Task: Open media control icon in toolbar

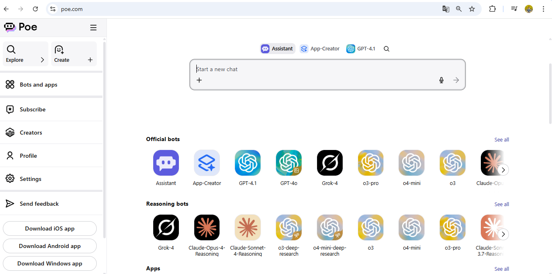Action: [x=514, y=9]
